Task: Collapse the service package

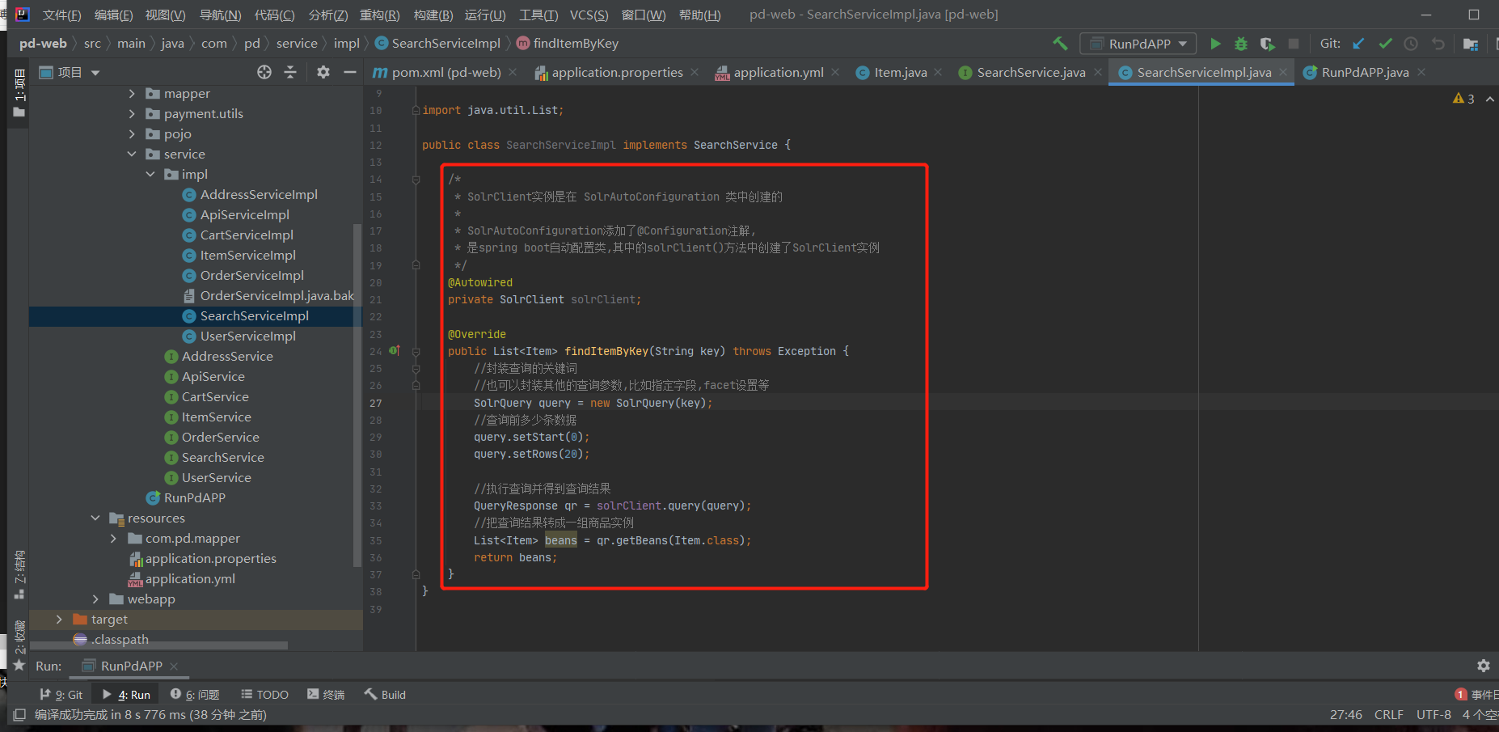Action: point(132,154)
